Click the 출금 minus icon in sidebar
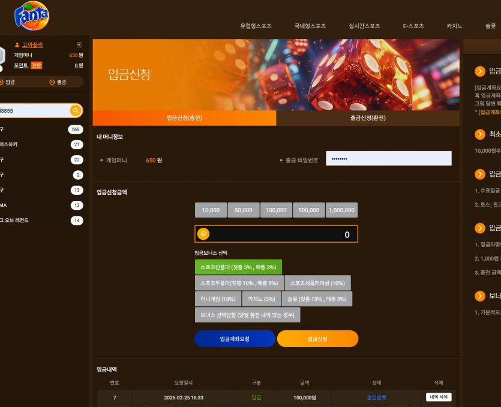This screenshot has width=501, height=407. pyautogui.click(x=52, y=82)
